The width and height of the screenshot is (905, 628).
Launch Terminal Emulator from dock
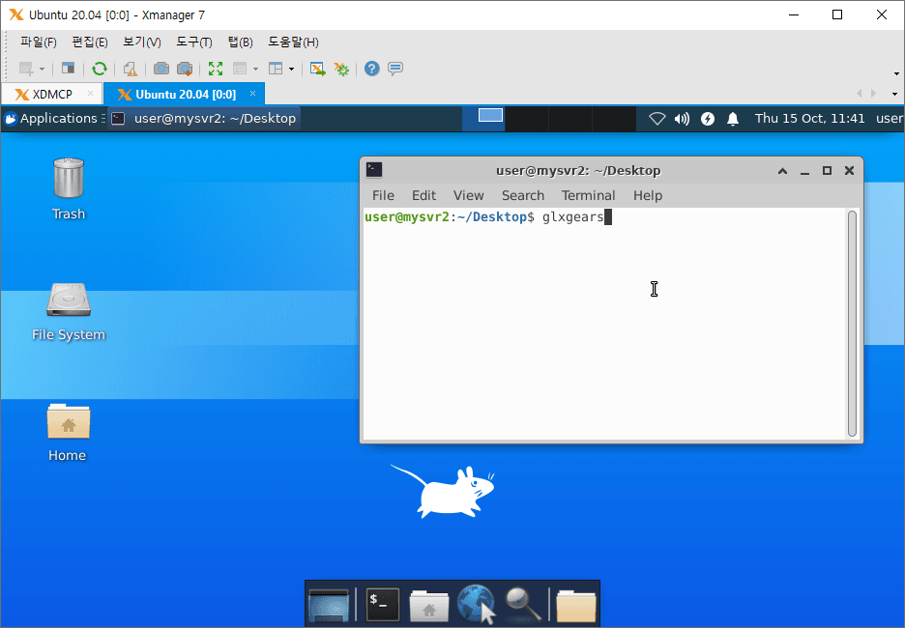[x=383, y=605]
